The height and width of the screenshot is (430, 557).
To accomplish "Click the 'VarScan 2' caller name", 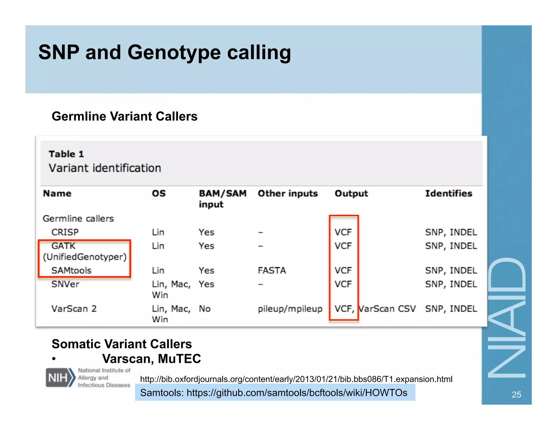I will click(74, 309).
